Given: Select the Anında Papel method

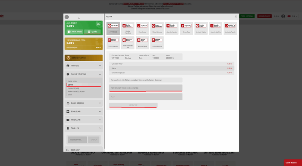Looking at the screenshot, I should pyautogui.click(x=142, y=43).
